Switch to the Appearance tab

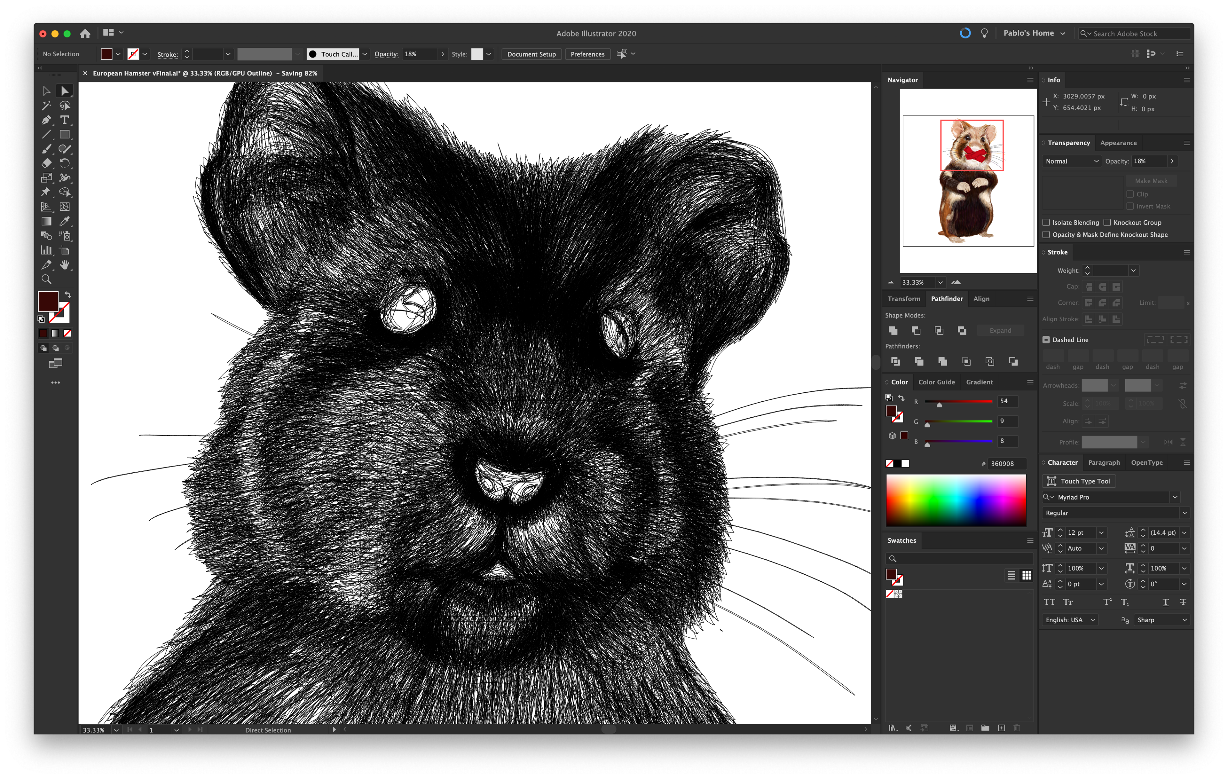(x=1118, y=143)
